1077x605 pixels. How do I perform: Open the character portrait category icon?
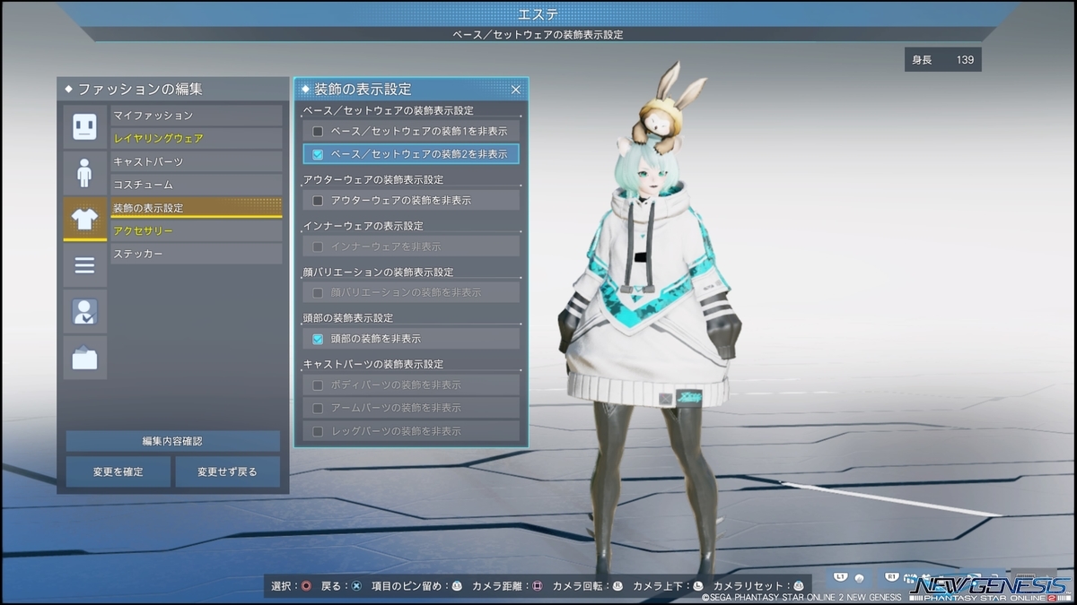(x=84, y=312)
